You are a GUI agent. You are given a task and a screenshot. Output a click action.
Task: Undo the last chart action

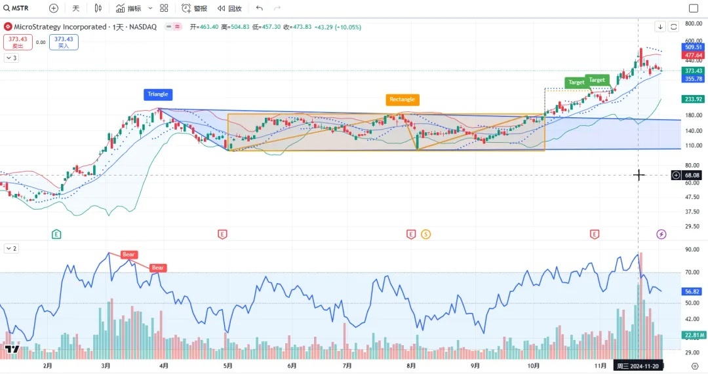click(x=260, y=9)
